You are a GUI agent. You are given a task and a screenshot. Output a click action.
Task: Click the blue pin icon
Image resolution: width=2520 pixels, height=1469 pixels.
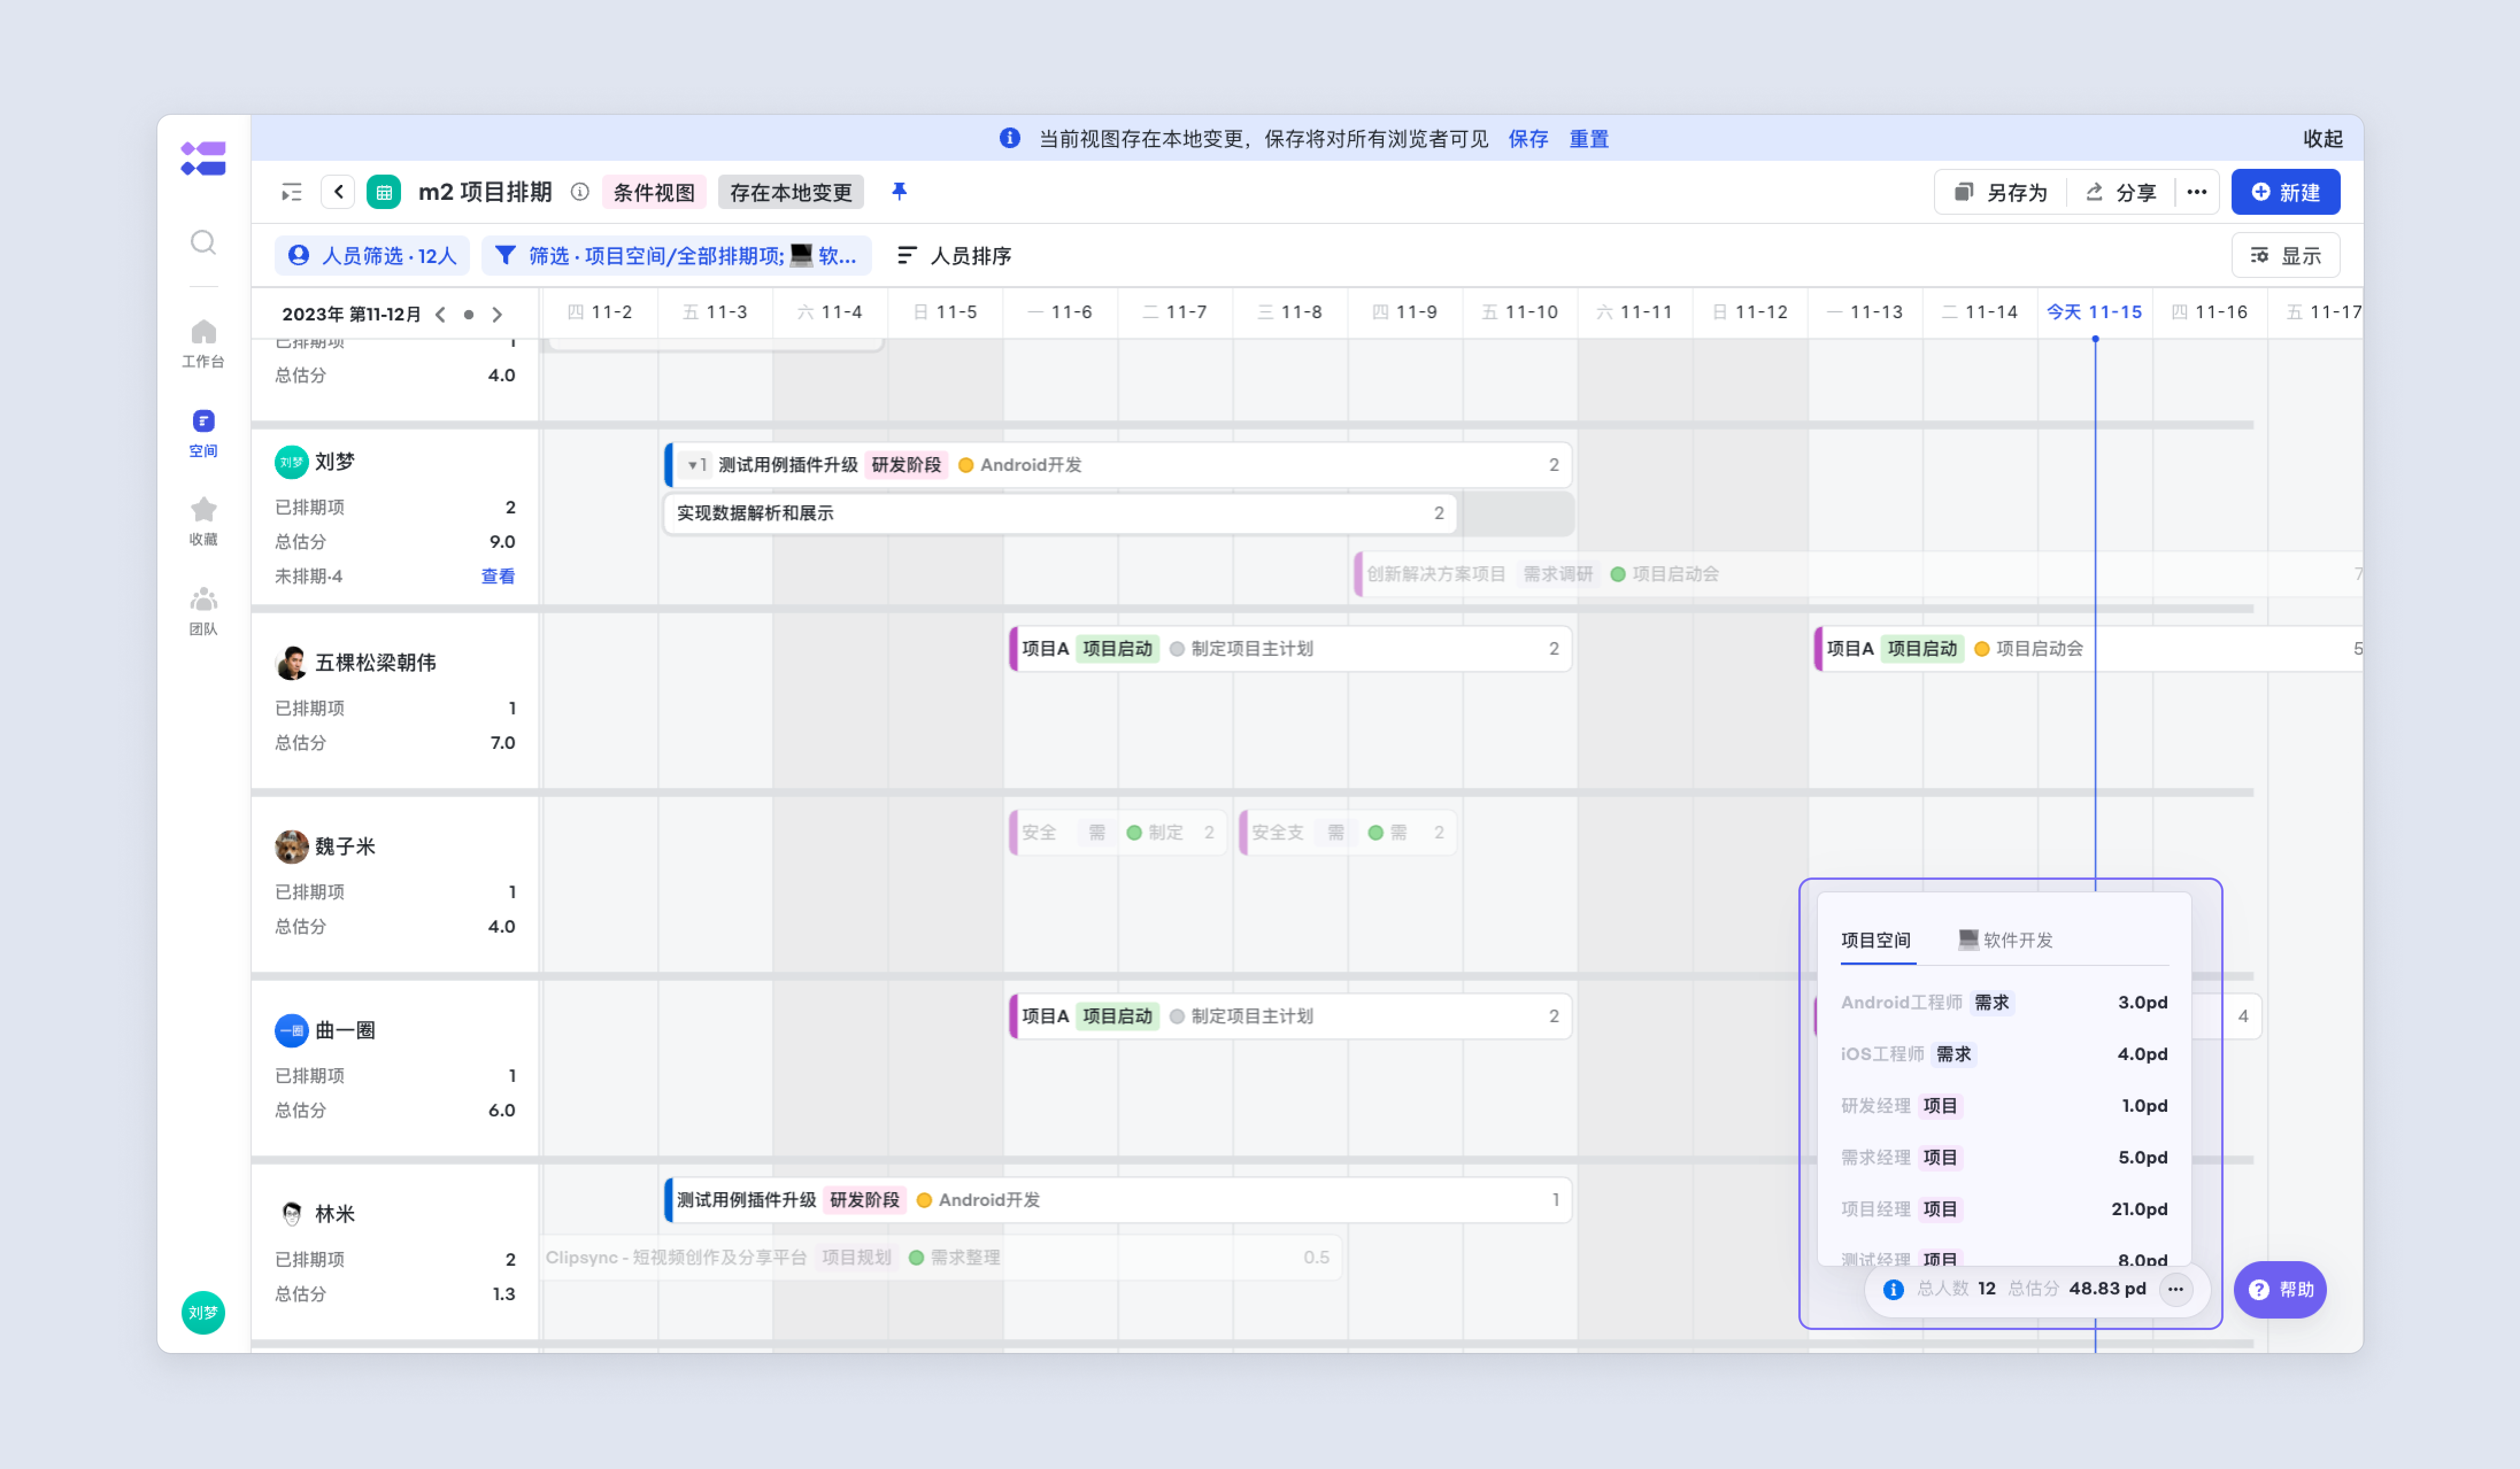899,191
